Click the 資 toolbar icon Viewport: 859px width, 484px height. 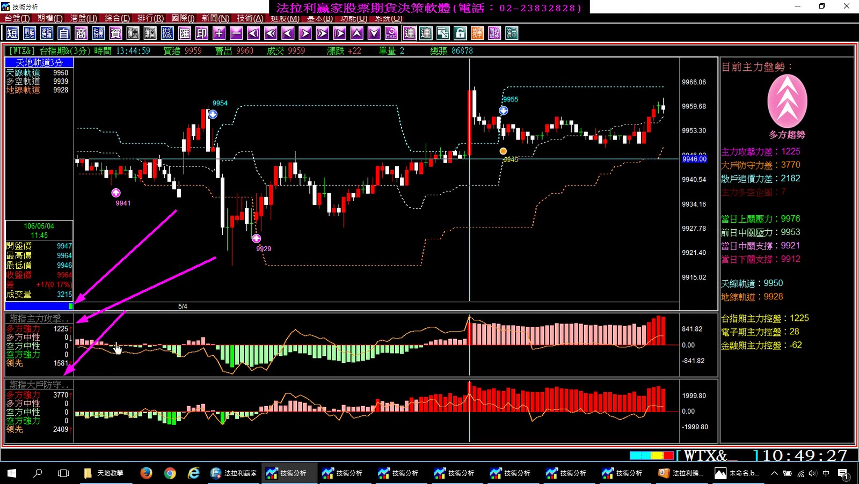115,33
